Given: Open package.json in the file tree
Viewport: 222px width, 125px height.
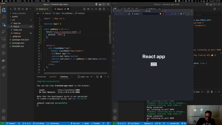Looking at the screenshot, I should (x=18, y=43).
